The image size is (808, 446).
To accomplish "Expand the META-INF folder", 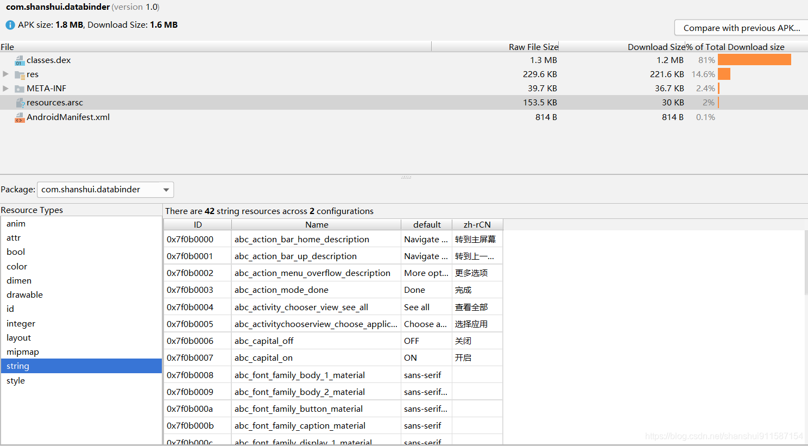I will click(x=5, y=88).
